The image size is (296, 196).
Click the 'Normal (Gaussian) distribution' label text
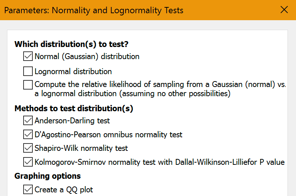(87, 57)
